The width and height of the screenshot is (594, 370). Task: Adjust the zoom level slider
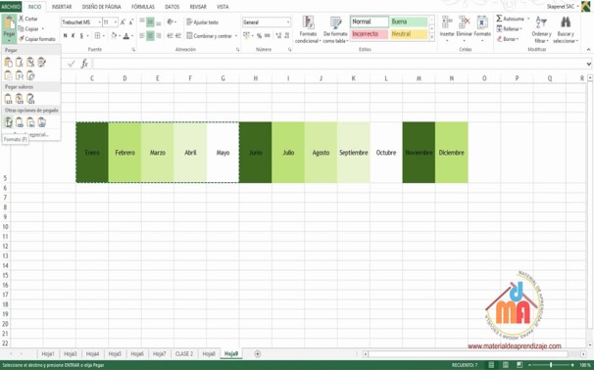pyautogui.click(x=551, y=365)
